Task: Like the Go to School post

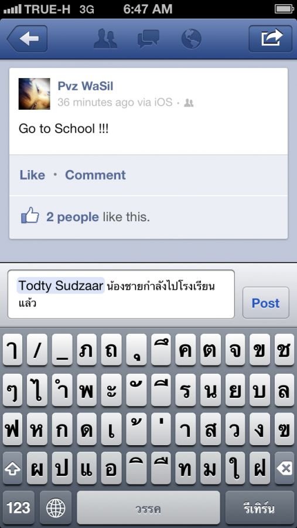Action: tap(32, 175)
